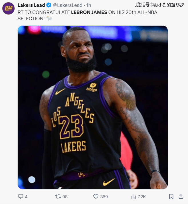
Task: Visit the @LakersLead handle link
Action: point(68,5)
